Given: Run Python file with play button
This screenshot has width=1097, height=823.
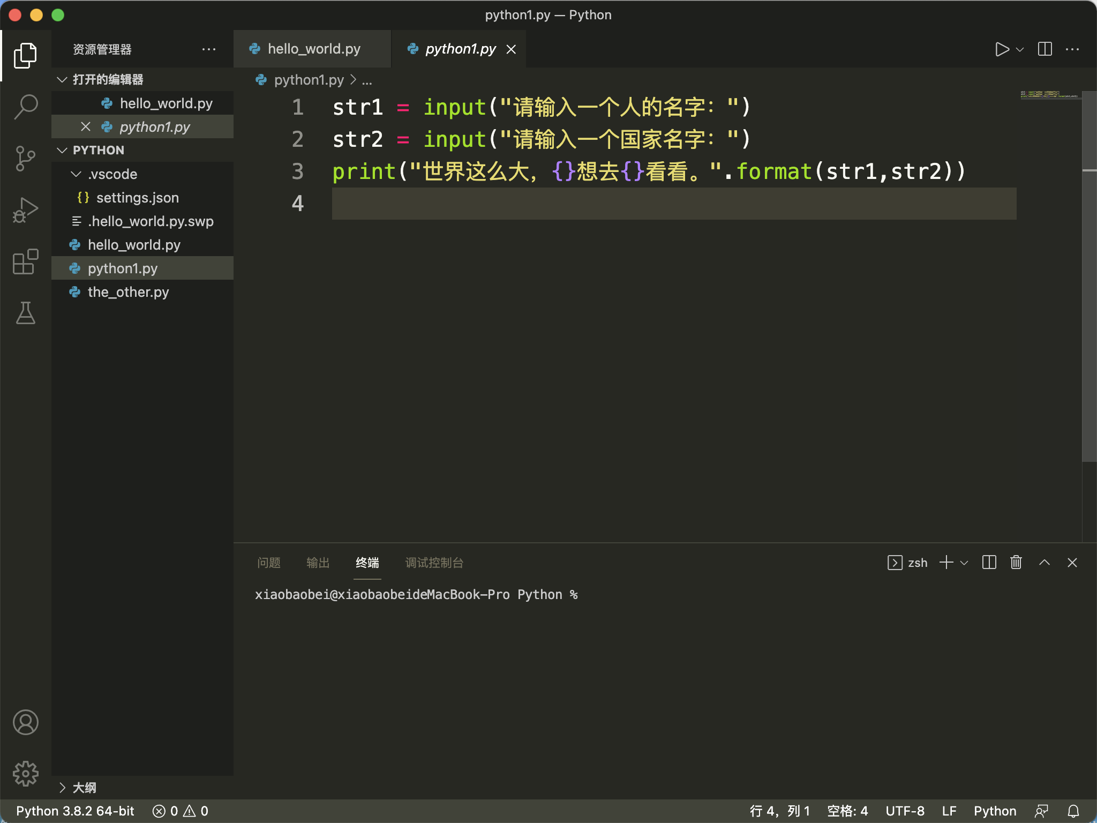Looking at the screenshot, I should [x=1001, y=49].
